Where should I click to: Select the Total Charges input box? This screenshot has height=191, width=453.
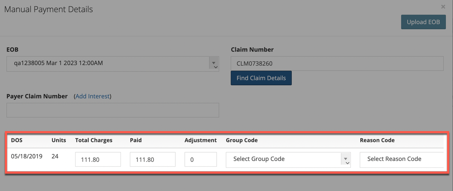click(98, 159)
